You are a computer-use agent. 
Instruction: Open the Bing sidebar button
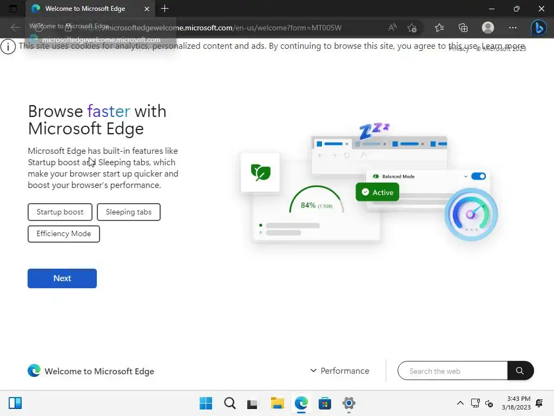point(538,28)
